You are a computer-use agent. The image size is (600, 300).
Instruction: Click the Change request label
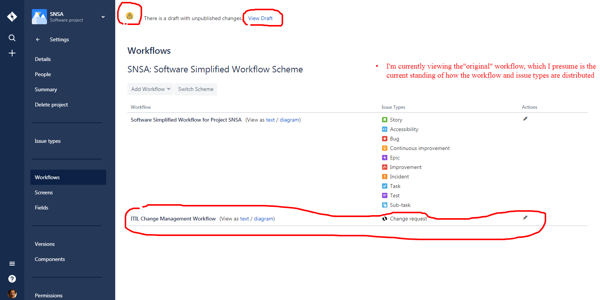tap(409, 219)
